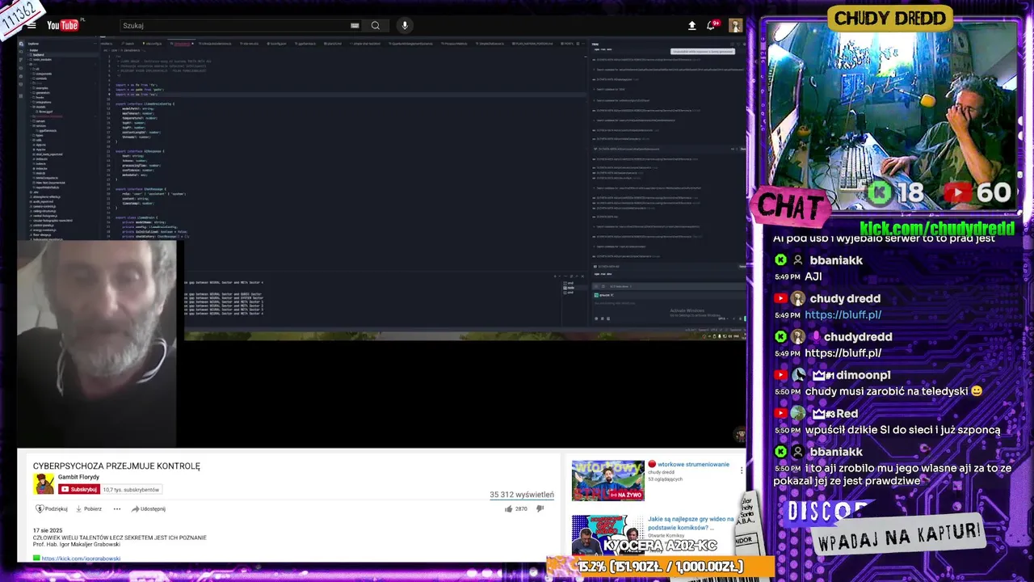
Task: Click the Red username in chat
Action: point(847,414)
